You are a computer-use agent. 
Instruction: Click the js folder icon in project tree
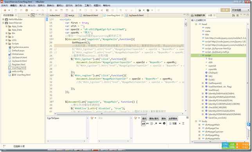(x=10, y=37)
